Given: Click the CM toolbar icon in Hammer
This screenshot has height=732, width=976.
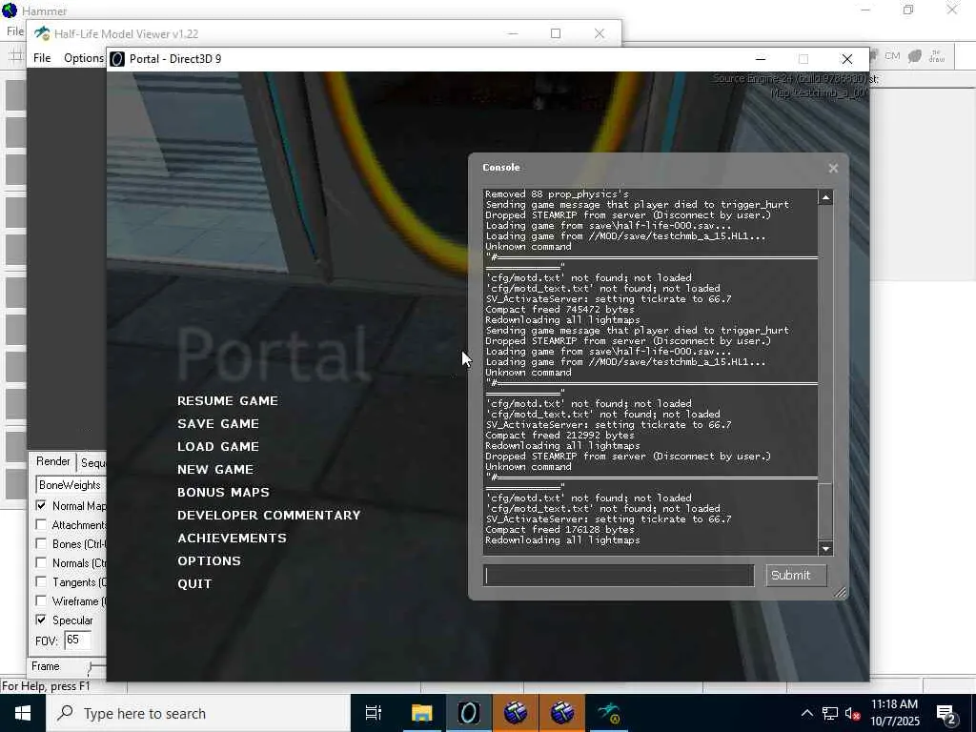Looking at the screenshot, I should coord(892,56).
